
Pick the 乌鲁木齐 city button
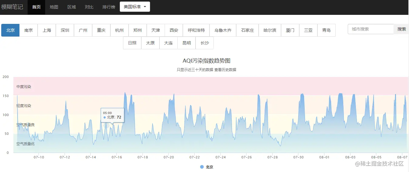pos(223,30)
